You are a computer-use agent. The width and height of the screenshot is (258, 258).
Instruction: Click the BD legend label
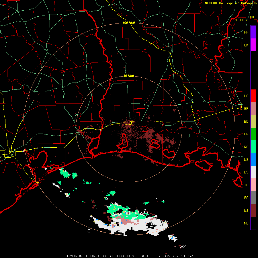click(x=246, y=122)
